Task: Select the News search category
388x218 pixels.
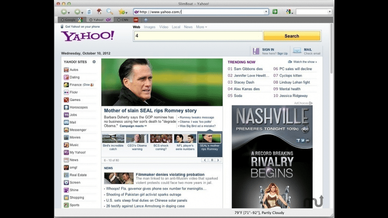Action: coord(188,27)
